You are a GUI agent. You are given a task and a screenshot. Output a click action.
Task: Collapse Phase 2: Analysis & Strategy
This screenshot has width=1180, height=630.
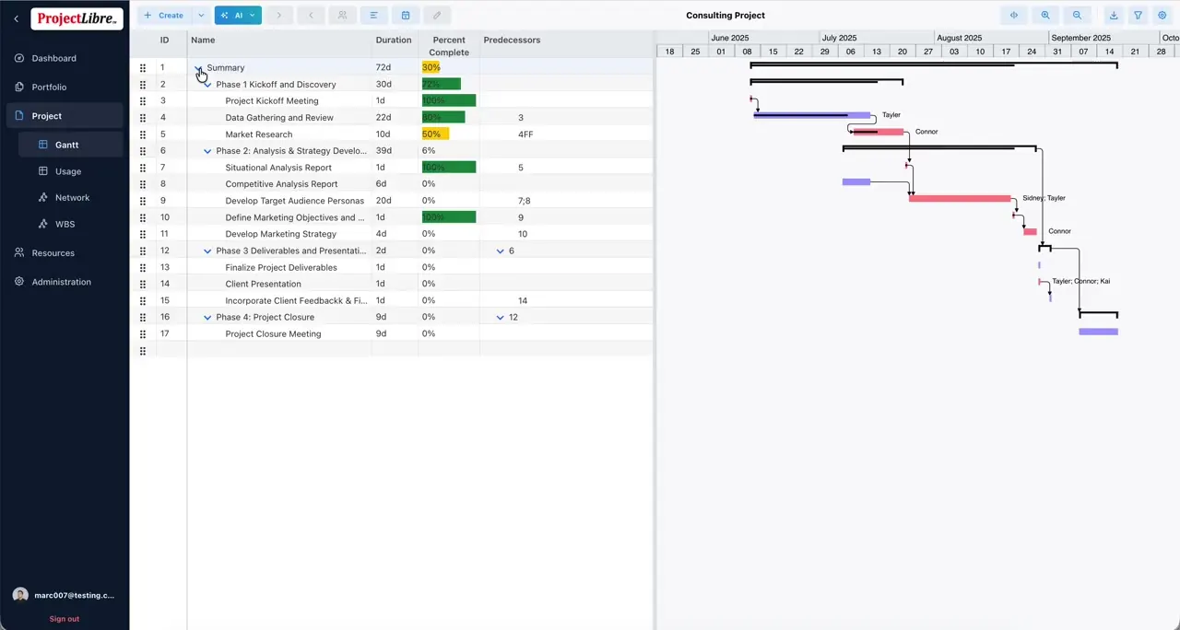coord(207,151)
